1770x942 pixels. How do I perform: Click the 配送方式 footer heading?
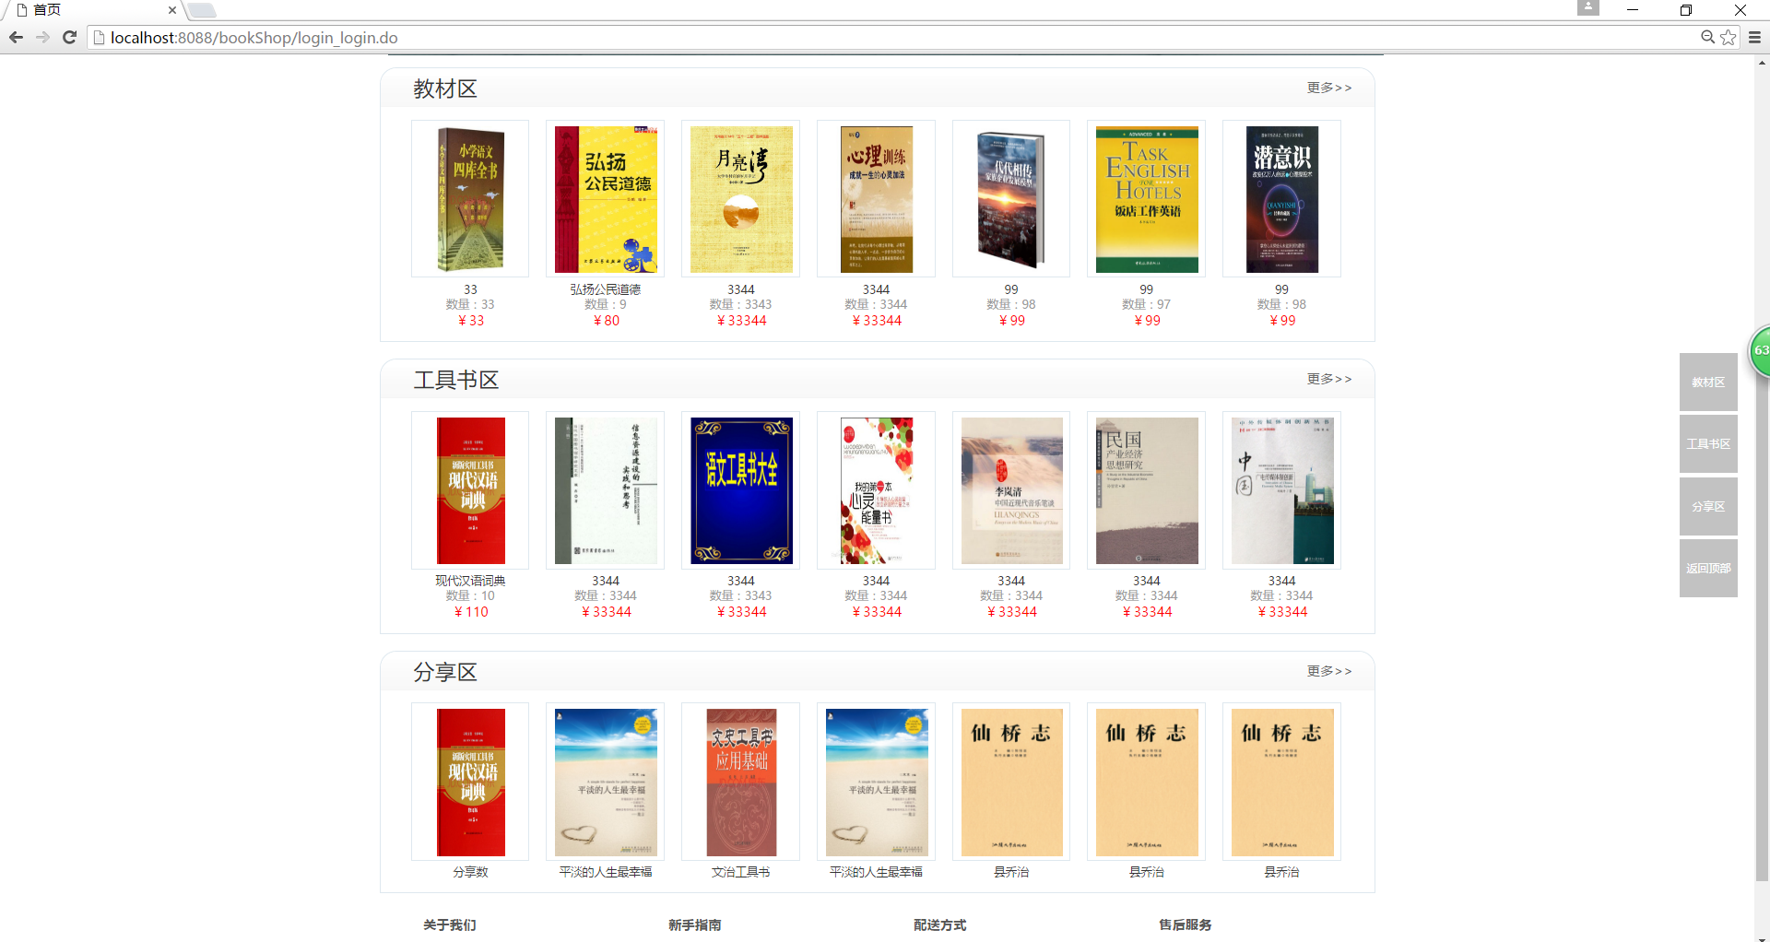[x=940, y=924]
